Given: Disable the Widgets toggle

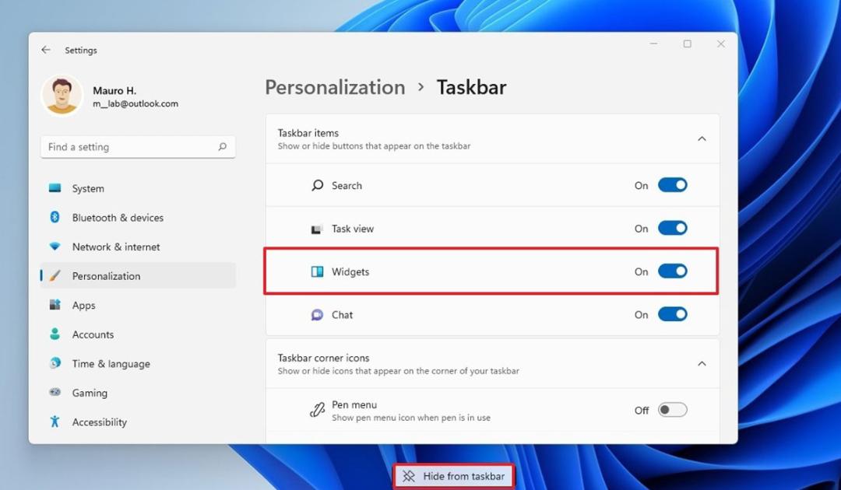Looking at the screenshot, I should tap(673, 271).
